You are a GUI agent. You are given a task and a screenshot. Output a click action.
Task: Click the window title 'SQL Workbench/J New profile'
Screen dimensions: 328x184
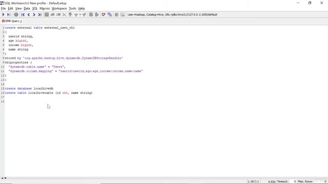click(x=35, y=3)
